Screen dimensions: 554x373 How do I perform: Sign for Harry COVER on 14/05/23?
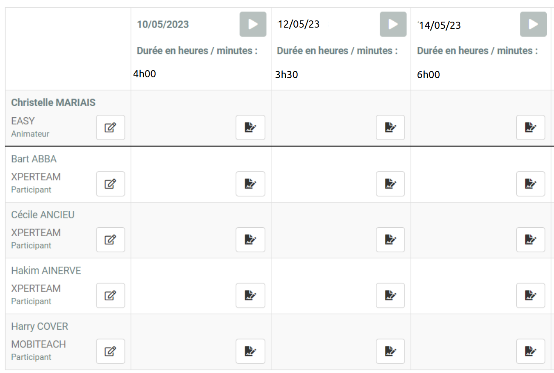[x=531, y=351]
